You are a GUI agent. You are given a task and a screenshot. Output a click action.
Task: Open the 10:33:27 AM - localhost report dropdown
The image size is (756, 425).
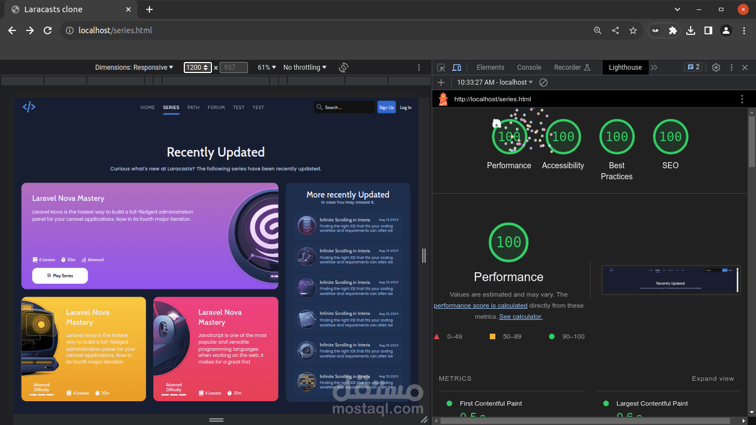coord(495,82)
